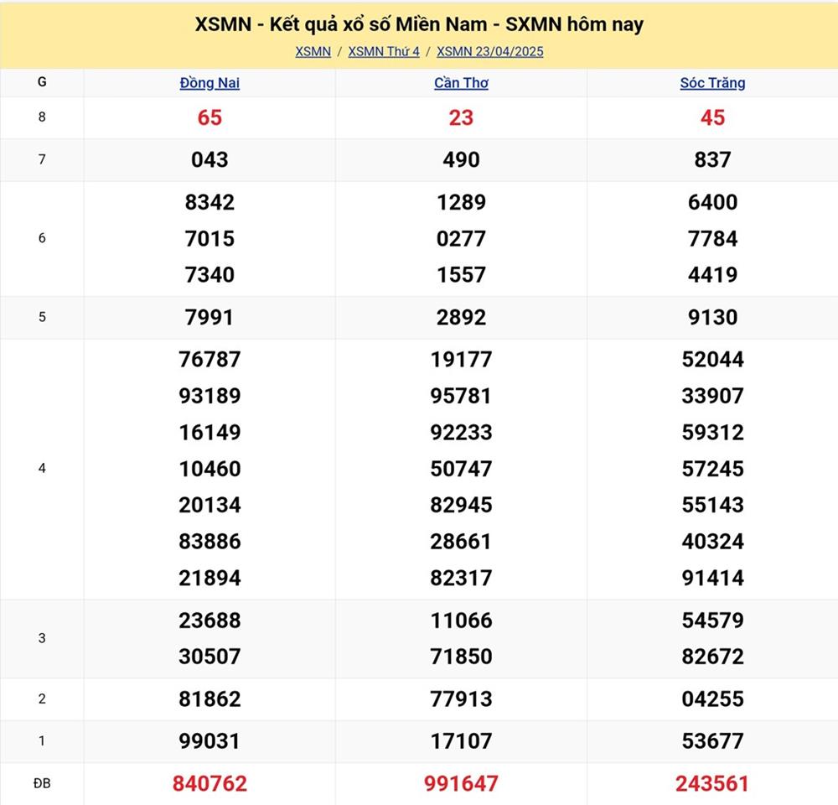Click the G column header

pyautogui.click(x=42, y=82)
